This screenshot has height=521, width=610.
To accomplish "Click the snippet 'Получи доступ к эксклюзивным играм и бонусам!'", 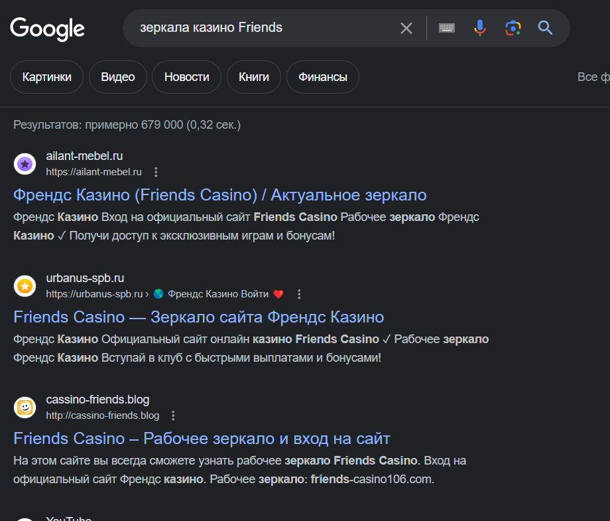I will pos(202,236).
